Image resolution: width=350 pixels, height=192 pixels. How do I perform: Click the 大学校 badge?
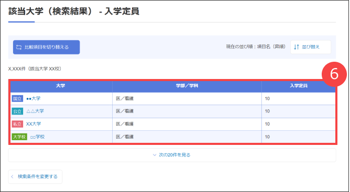point(19,137)
